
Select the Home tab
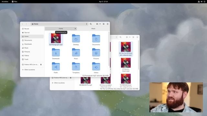(x=61, y=29)
